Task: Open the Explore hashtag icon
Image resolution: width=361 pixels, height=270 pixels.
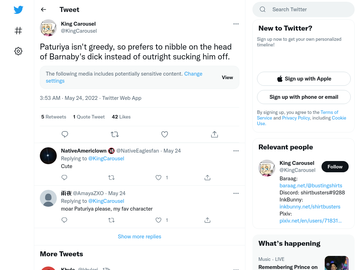Action: [x=18, y=31]
